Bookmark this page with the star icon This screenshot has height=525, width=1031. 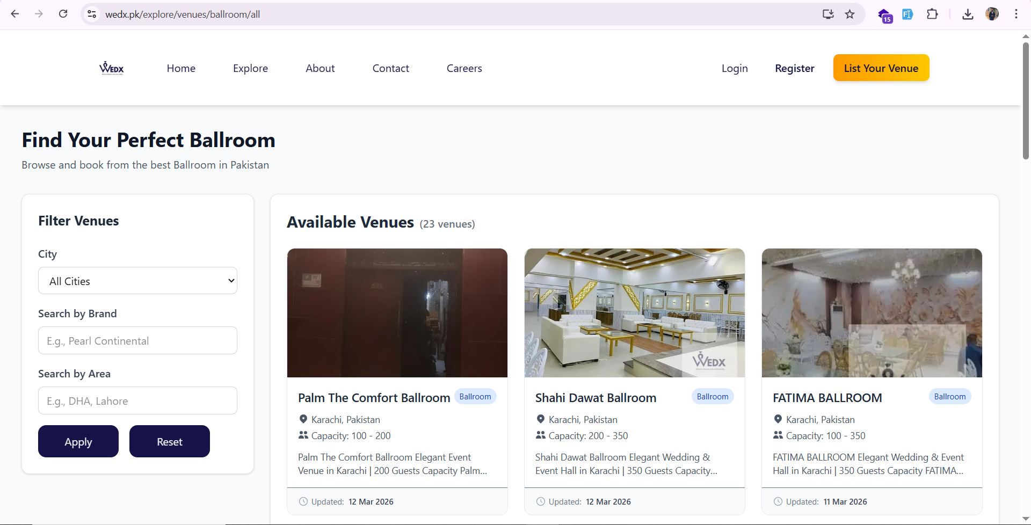[850, 14]
